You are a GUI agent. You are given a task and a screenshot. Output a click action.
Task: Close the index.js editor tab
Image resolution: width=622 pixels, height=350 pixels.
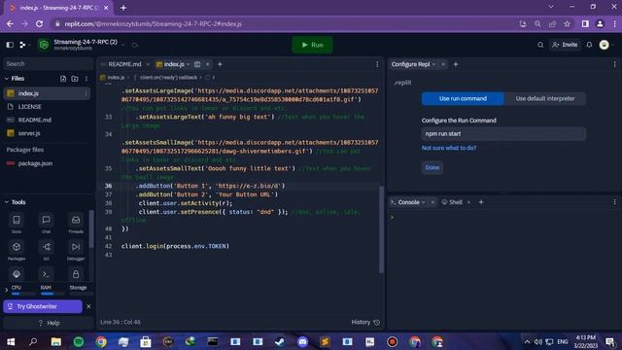[x=207, y=64]
